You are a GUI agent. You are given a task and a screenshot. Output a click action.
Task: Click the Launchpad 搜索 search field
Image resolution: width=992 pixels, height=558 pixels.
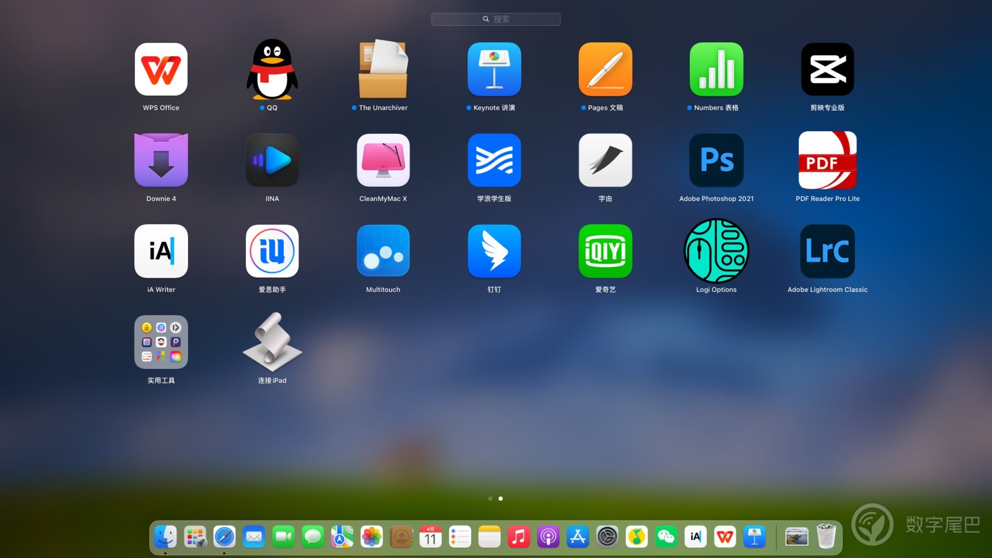tap(495, 19)
